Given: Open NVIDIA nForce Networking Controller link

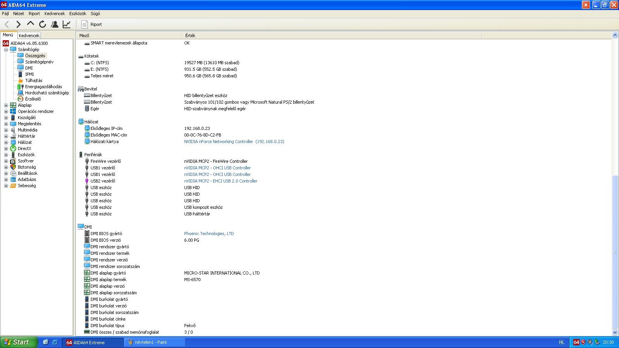Looking at the screenshot, I should click(234, 142).
